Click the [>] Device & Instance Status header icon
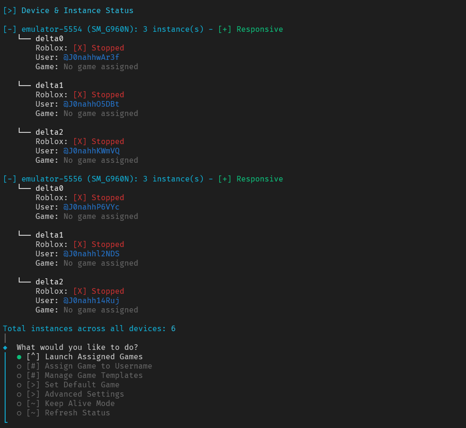The height and width of the screenshot is (428, 466). 10,11
